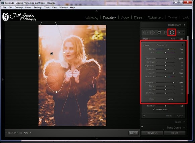
Task: Open the Effect Custom preset dropdown
Action: click(x=161, y=45)
